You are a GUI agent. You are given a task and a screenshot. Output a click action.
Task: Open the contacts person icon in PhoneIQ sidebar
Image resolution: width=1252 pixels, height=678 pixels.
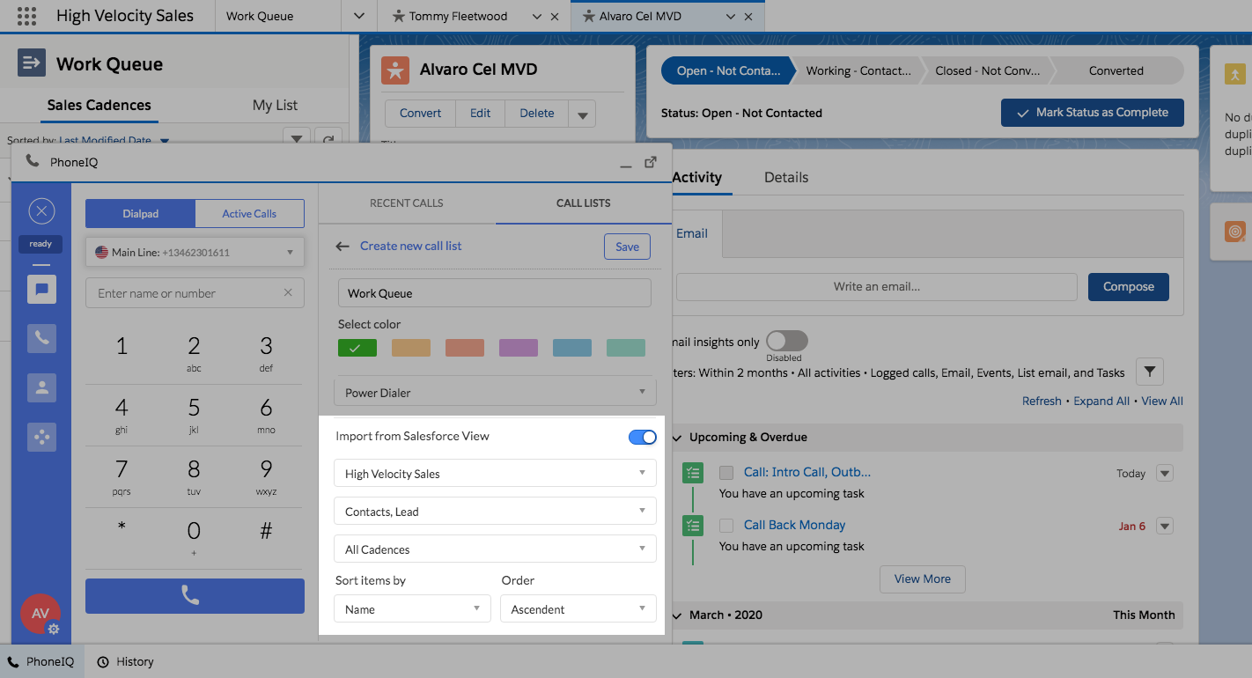click(x=41, y=387)
